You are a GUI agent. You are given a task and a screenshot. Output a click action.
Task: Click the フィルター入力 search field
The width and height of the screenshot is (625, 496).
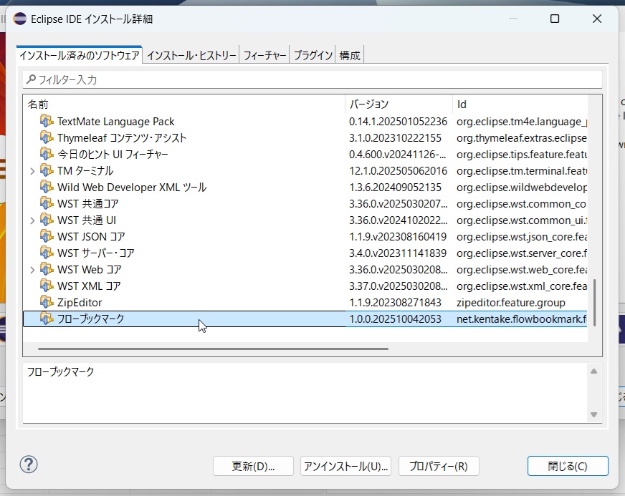pos(312,79)
